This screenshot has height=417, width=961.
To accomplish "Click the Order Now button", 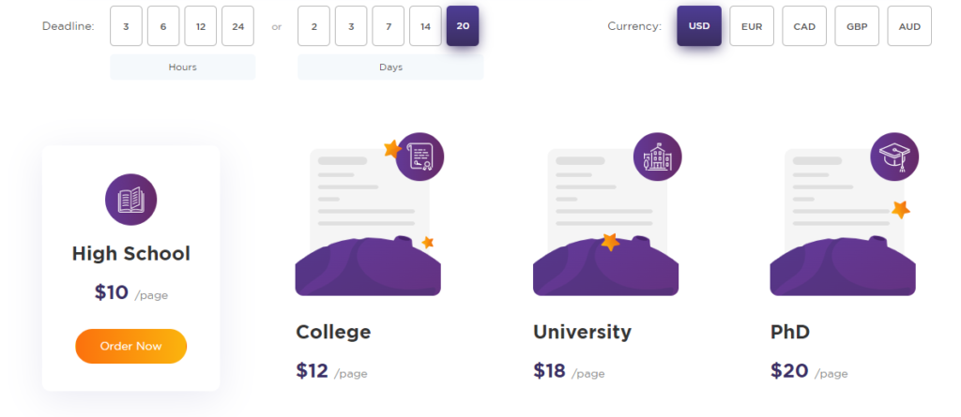I will 131,346.
